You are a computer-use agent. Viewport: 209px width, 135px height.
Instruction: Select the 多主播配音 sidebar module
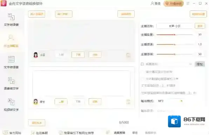pyautogui.click(x=11, y=41)
